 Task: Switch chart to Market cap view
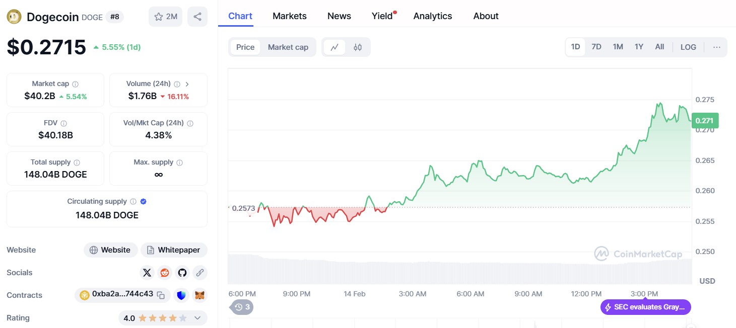click(288, 47)
